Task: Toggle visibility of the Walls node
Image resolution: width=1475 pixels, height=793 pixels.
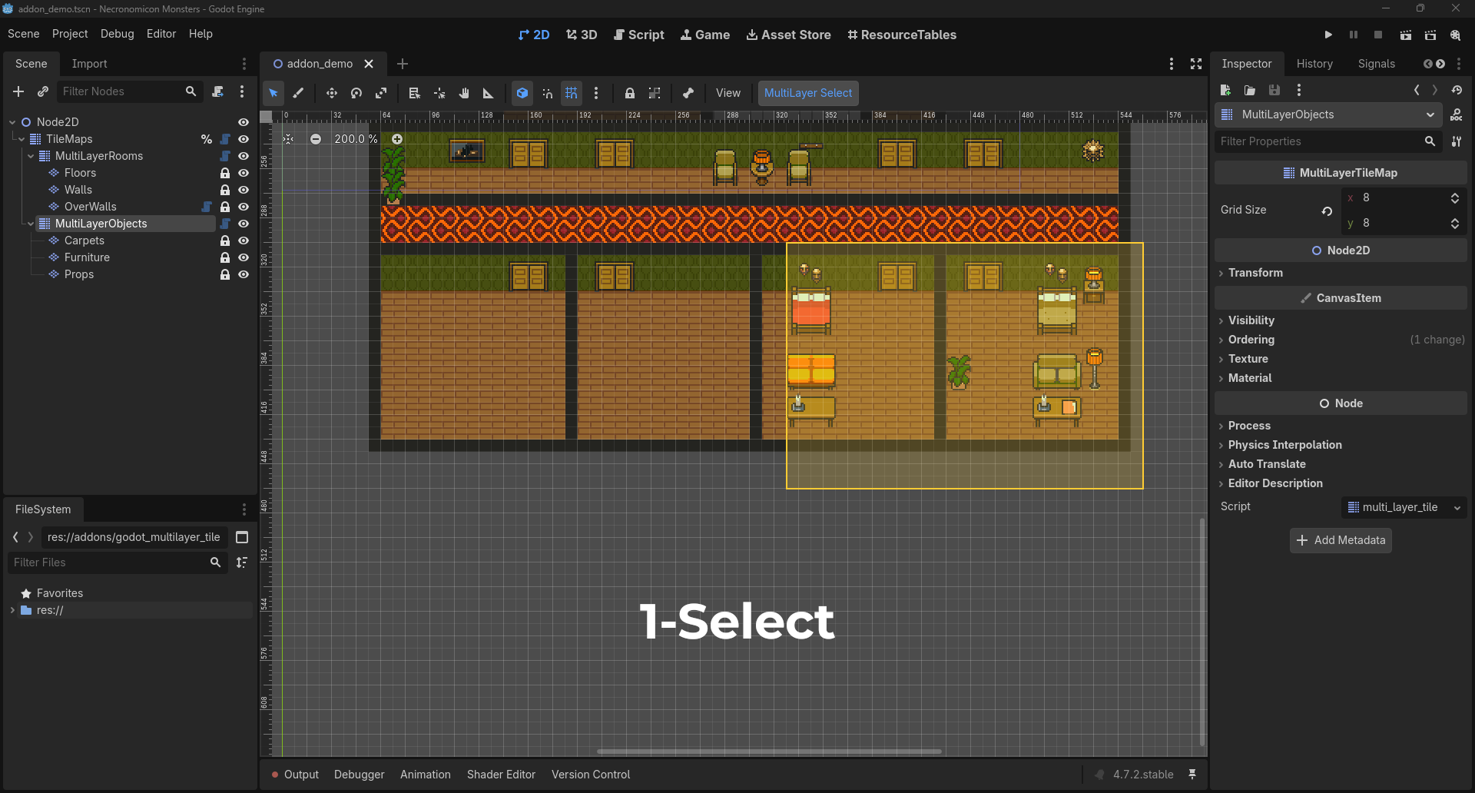Action: [x=244, y=190]
